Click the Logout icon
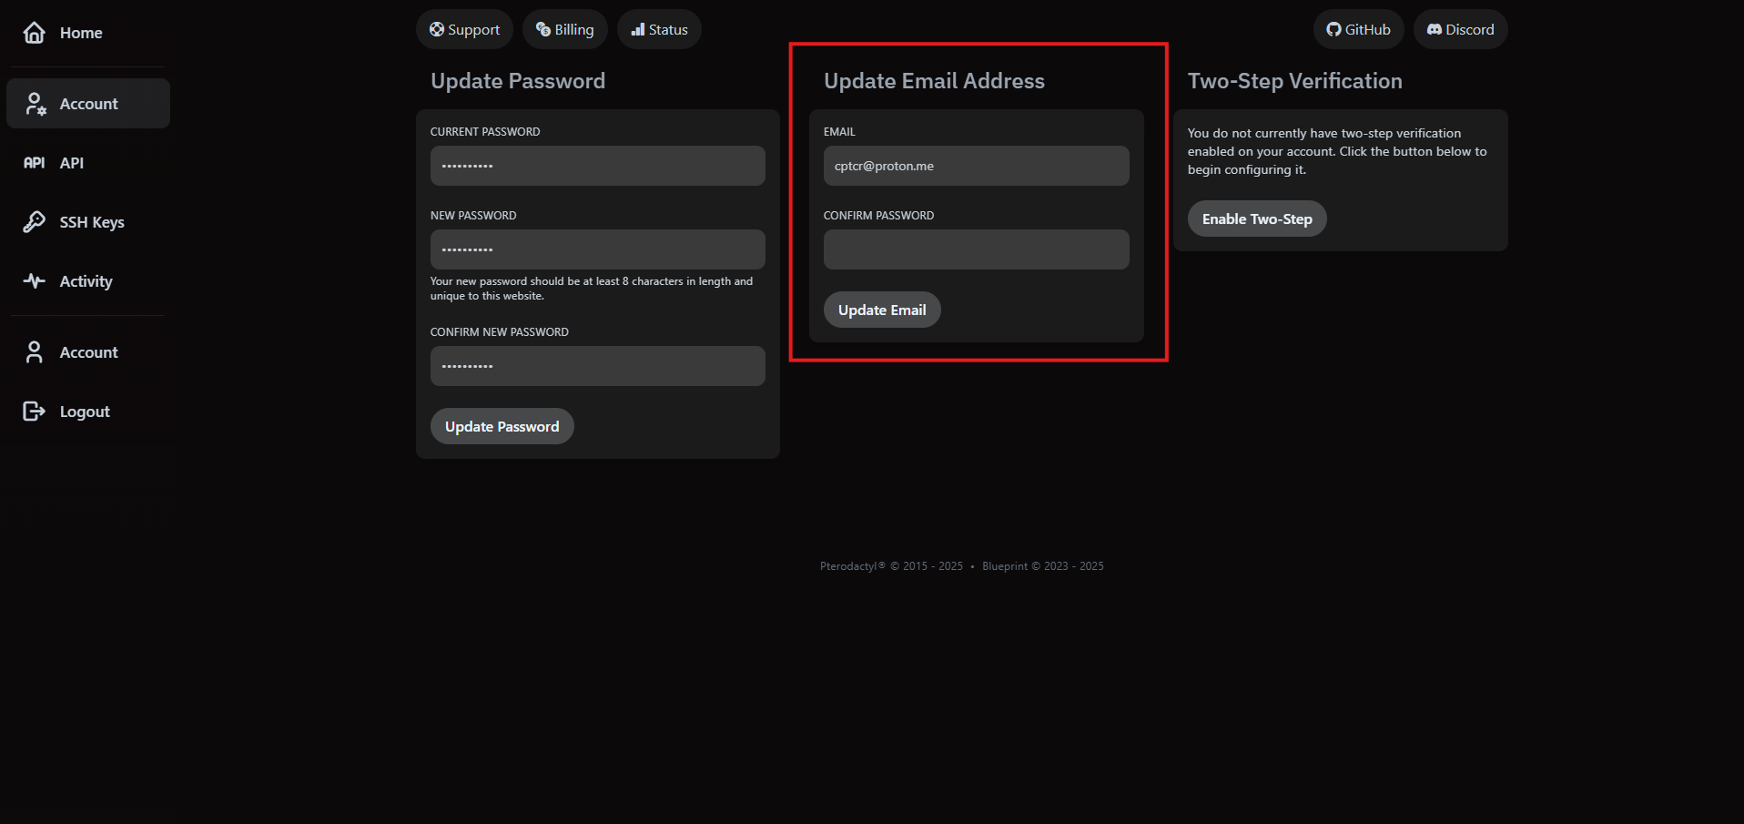 coord(34,411)
